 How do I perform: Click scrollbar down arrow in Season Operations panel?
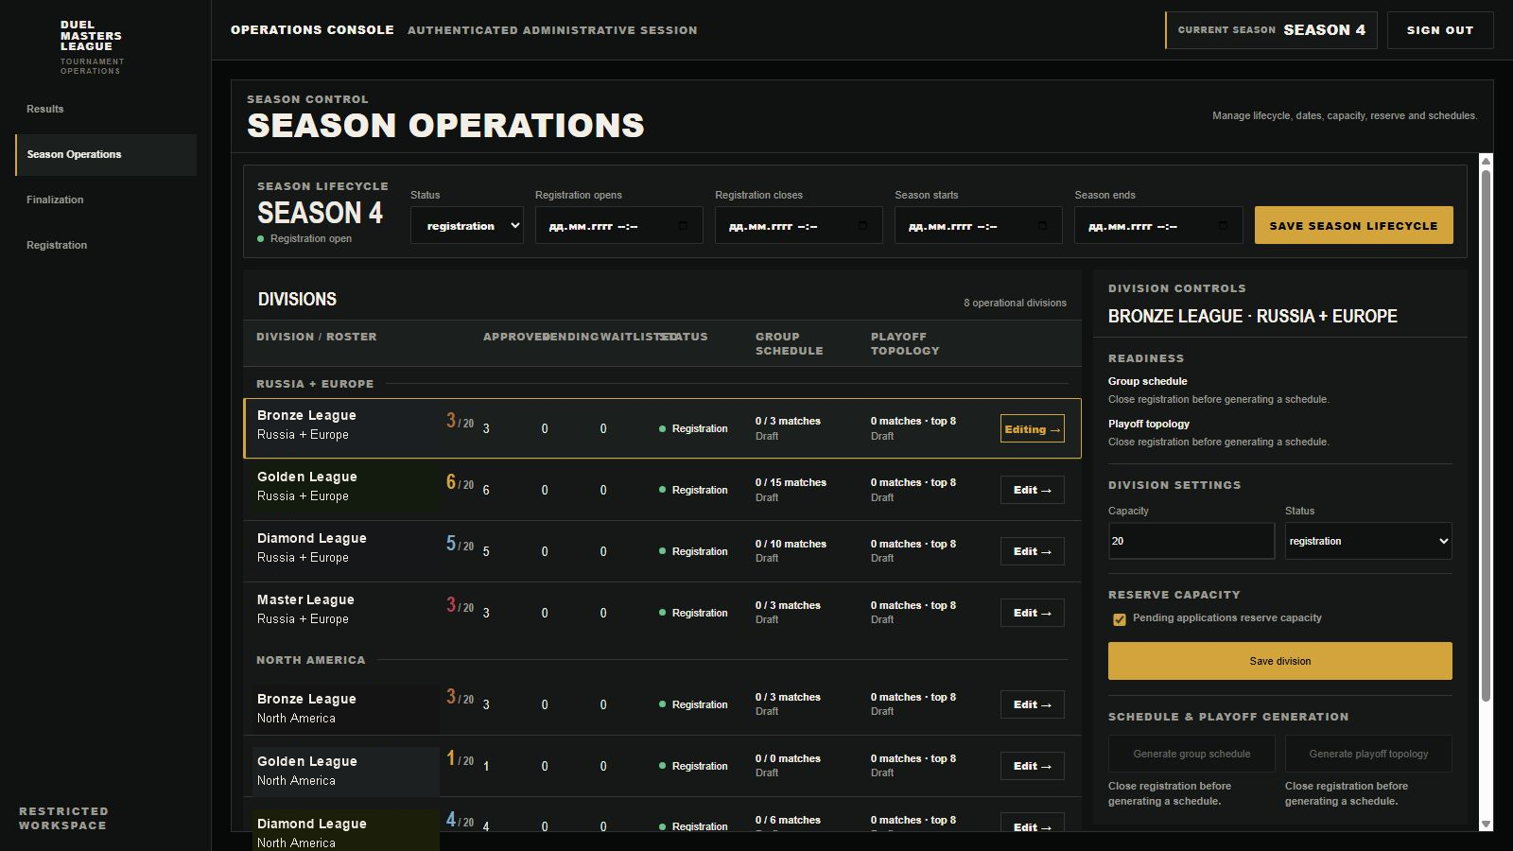coord(1486,825)
